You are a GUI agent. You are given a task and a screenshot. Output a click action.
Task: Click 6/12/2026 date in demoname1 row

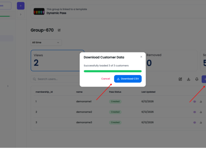point(148,101)
